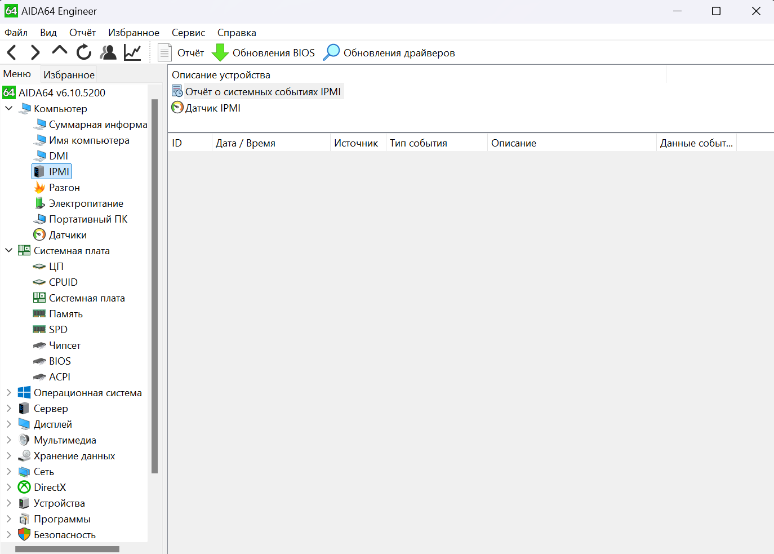
Task: Click the Память RAM module icon
Action: click(x=39, y=313)
